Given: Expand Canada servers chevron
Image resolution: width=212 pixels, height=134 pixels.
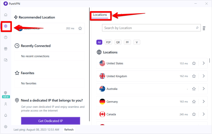Looking at the screenshot, I should tap(204, 114).
